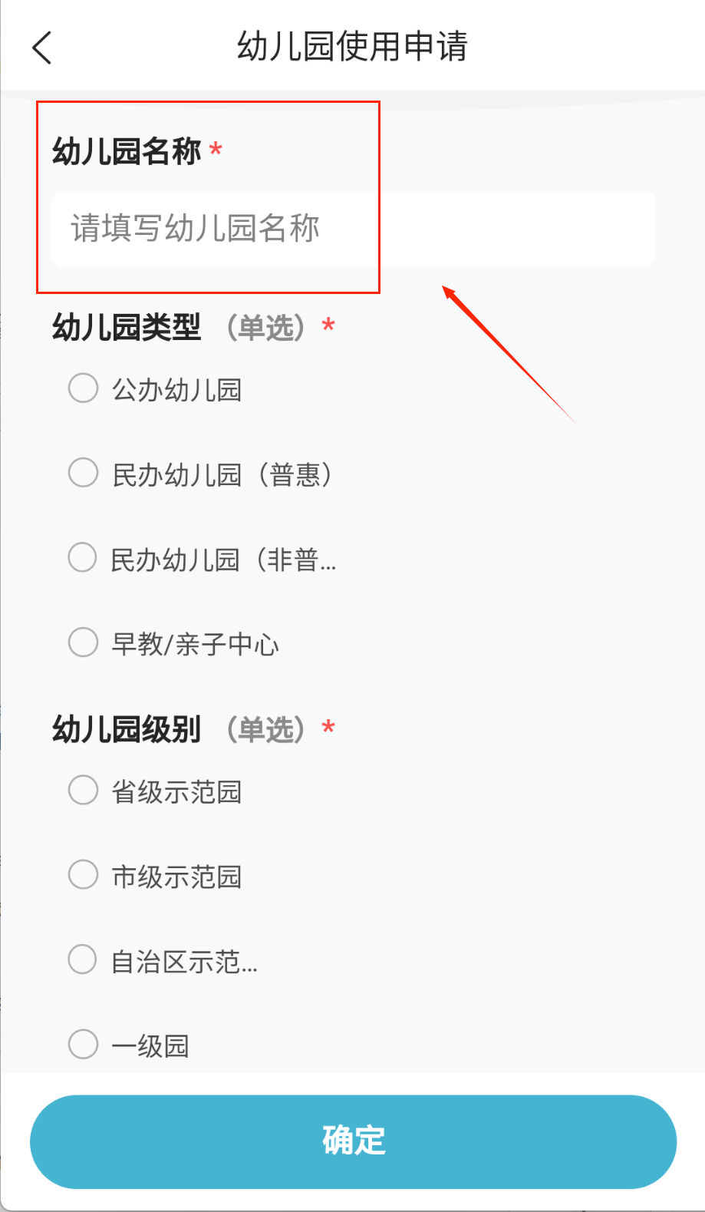Tap the back arrow in header
Screen dimensions: 705x1212
42,48
